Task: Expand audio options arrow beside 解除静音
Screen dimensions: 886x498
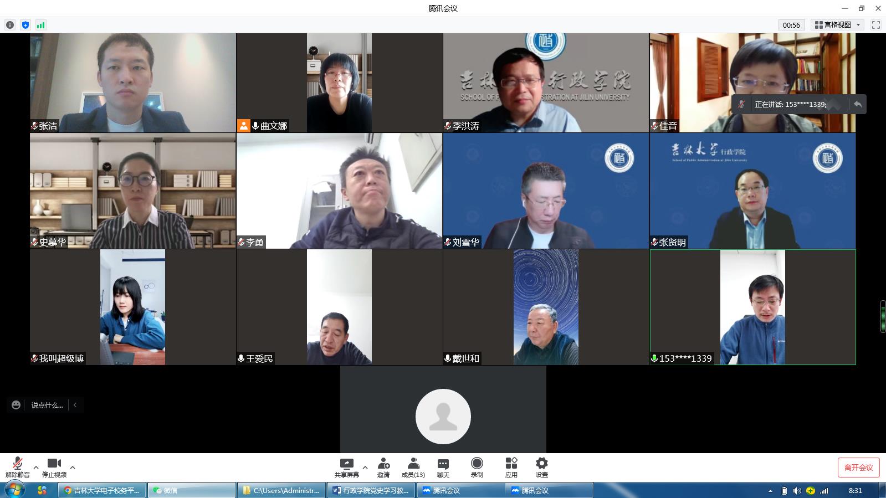Action: click(36, 467)
